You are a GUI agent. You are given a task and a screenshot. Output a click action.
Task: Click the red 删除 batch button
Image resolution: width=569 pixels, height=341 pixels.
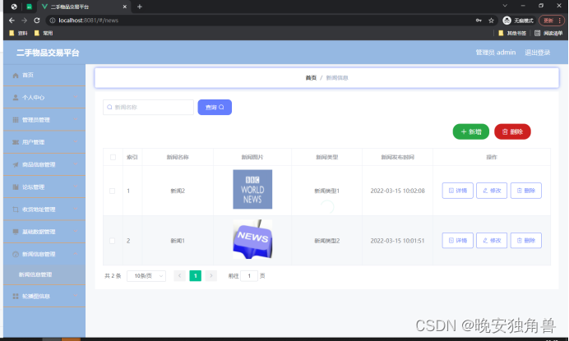[x=512, y=131]
